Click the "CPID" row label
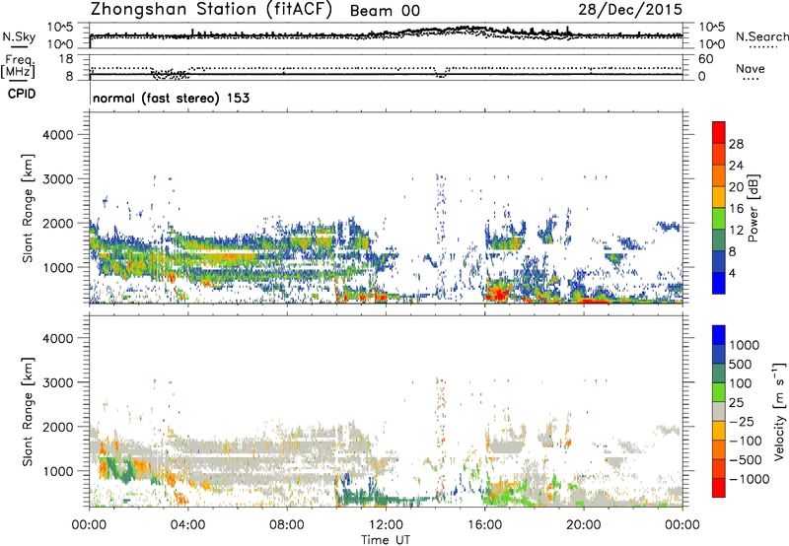The width and height of the screenshot is (789, 546). click(22, 94)
